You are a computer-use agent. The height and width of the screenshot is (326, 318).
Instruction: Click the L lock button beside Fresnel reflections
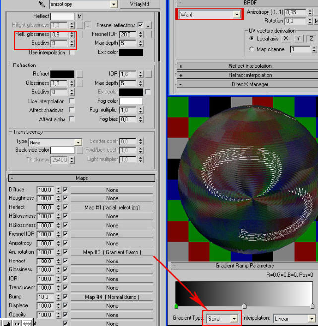click(149, 25)
